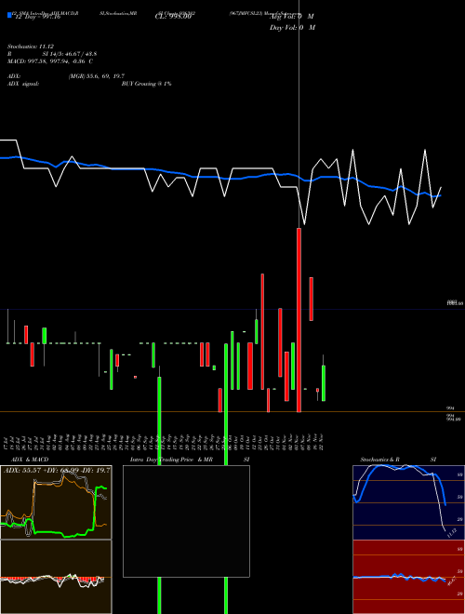The image size is (465, 614).
Task: Click the 'ADX: 55.57 +DY: 68.99 -DY: 19.7' header
Action: point(57,470)
